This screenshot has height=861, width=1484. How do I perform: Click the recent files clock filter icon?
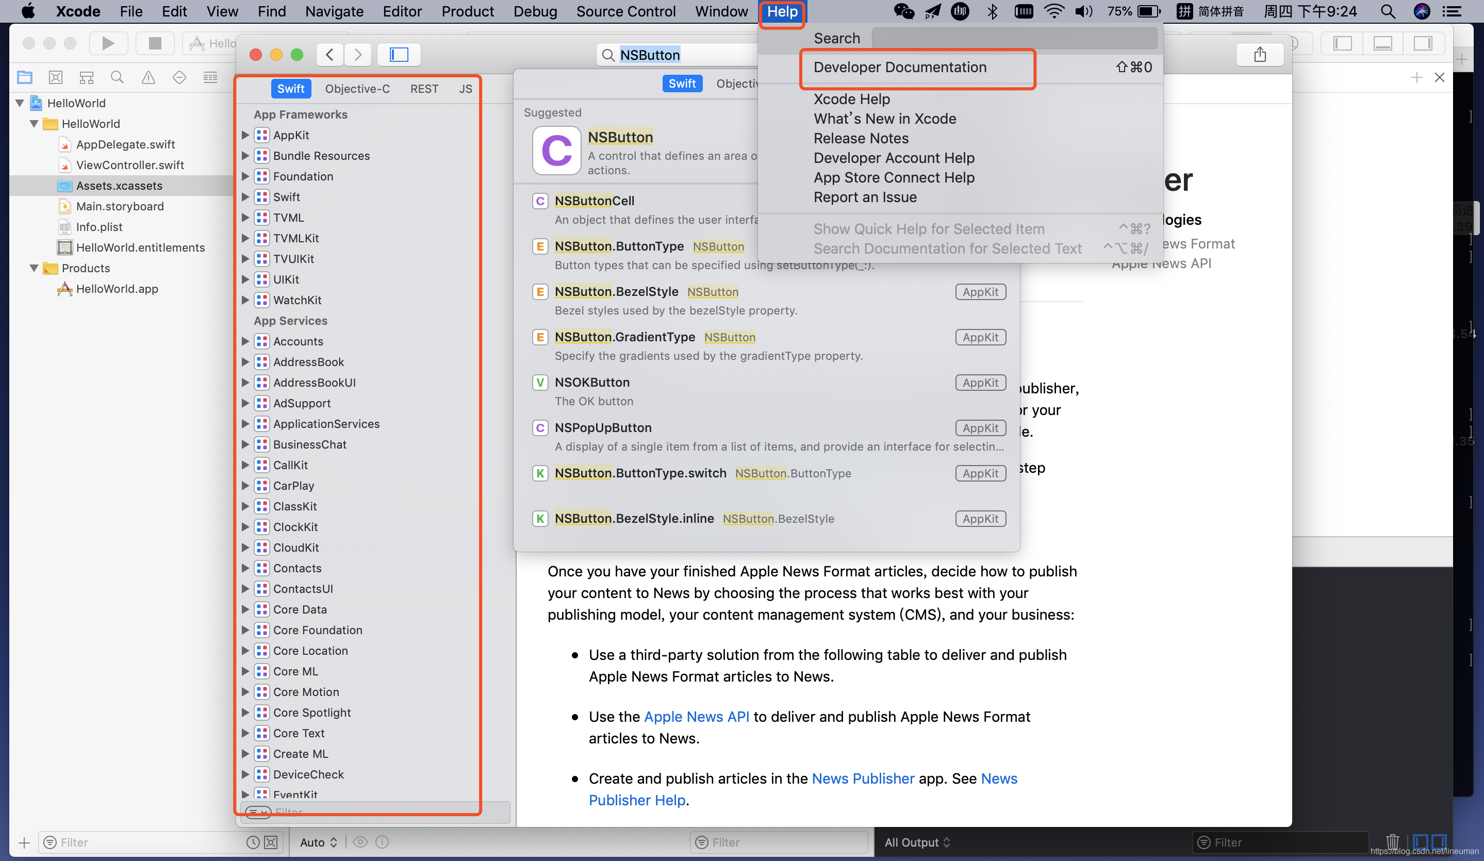[253, 842]
